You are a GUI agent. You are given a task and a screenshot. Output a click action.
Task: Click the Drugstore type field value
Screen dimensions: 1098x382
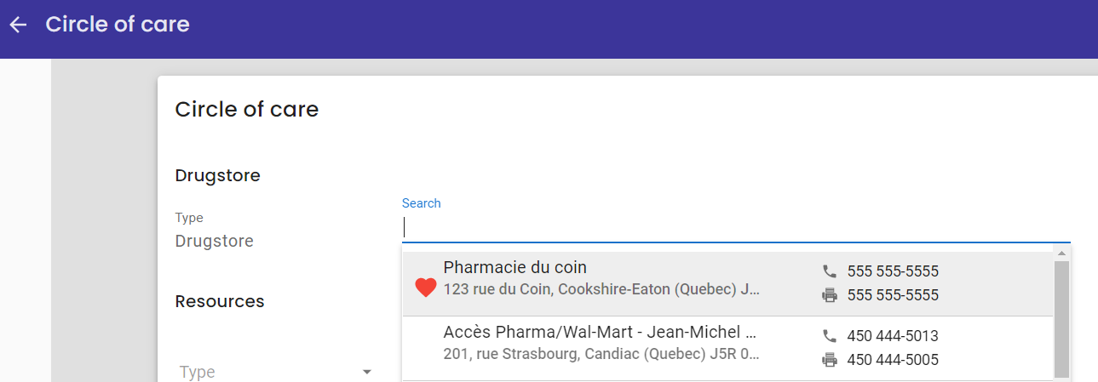point(215,241)
